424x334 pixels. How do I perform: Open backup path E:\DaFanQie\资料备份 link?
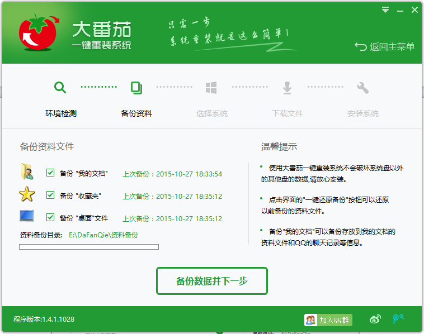click(x=103, y=235)
